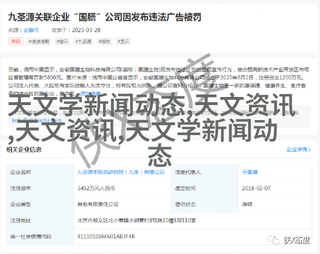The width and height of the screenshot is (320, 254).
Task: Click the 企业名称 label cell
Action: coord(40,172)
